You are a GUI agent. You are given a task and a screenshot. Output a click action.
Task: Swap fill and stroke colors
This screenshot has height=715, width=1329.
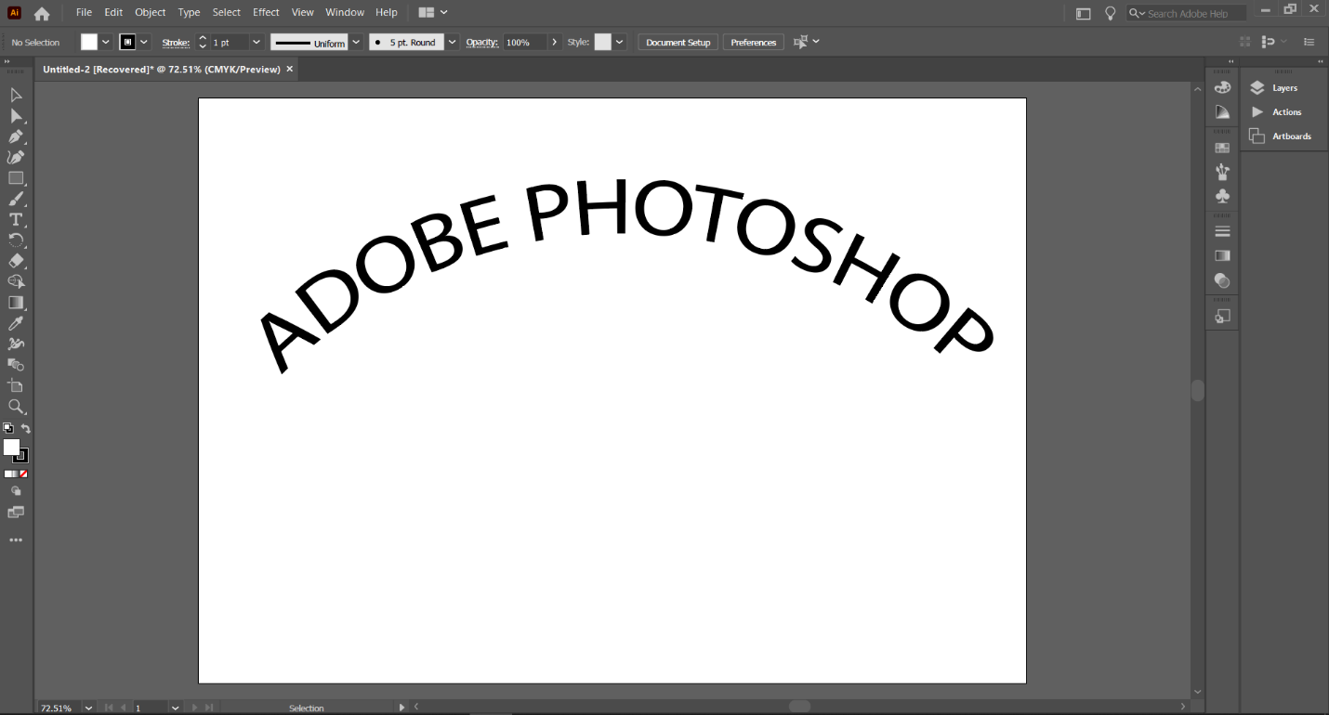(26, 428)
